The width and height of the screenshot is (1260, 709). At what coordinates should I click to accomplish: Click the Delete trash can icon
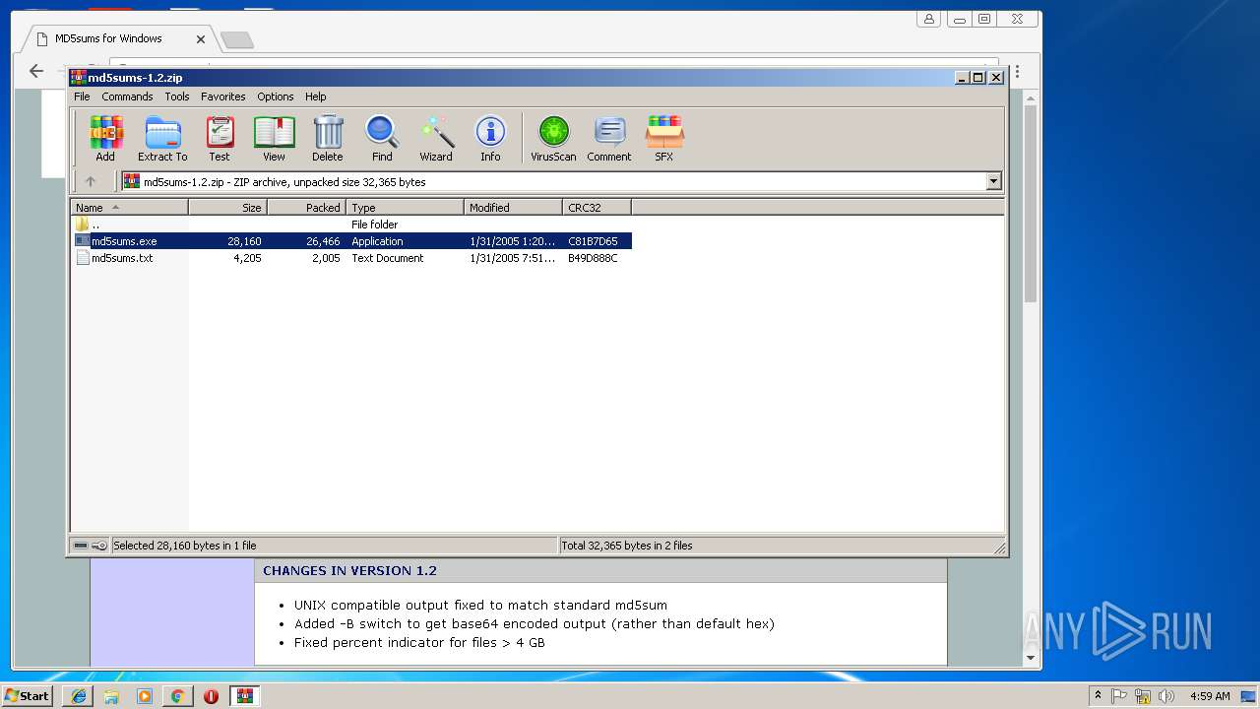click(328, 138)
